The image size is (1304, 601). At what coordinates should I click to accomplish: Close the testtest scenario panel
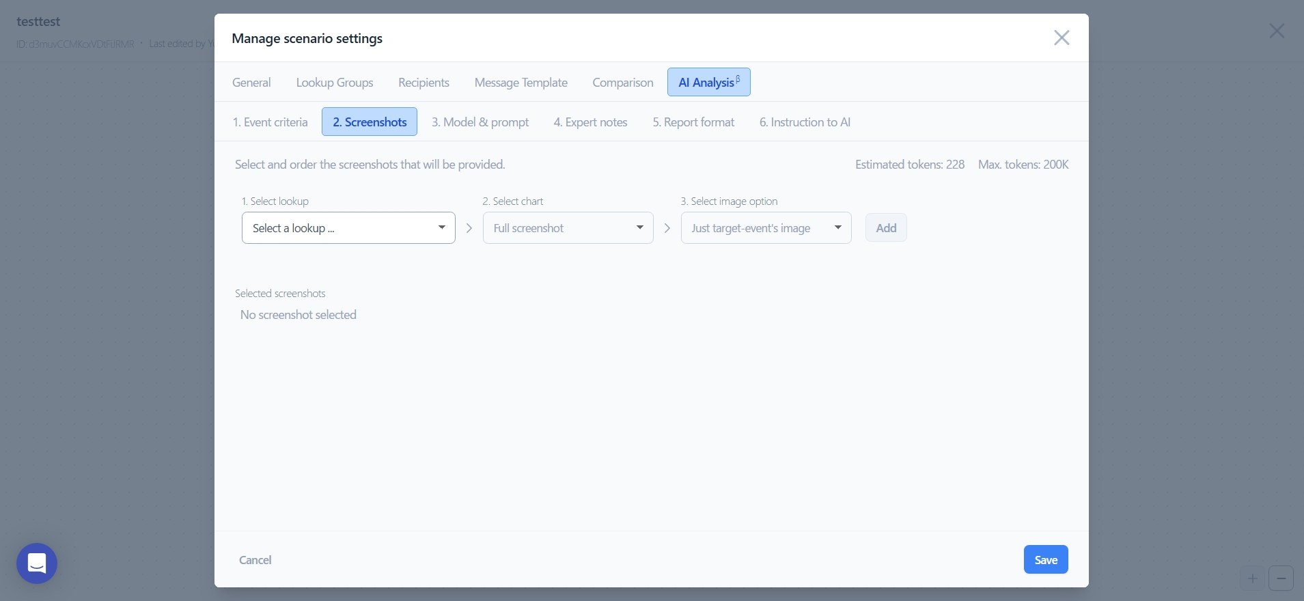1276,31
